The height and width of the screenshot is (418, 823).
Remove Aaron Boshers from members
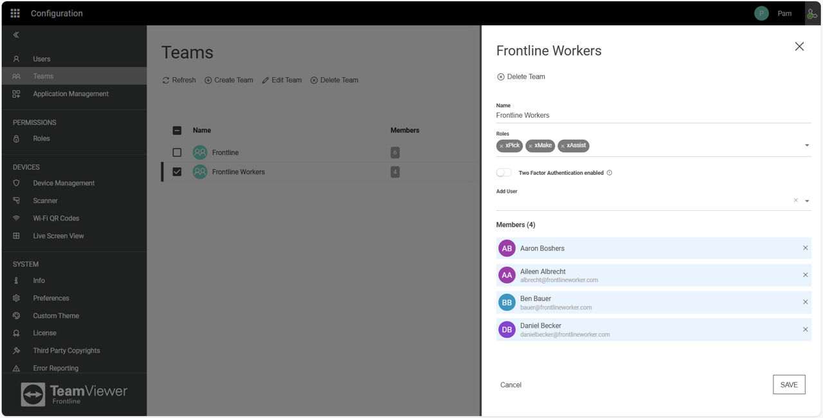tap(805, 248)
